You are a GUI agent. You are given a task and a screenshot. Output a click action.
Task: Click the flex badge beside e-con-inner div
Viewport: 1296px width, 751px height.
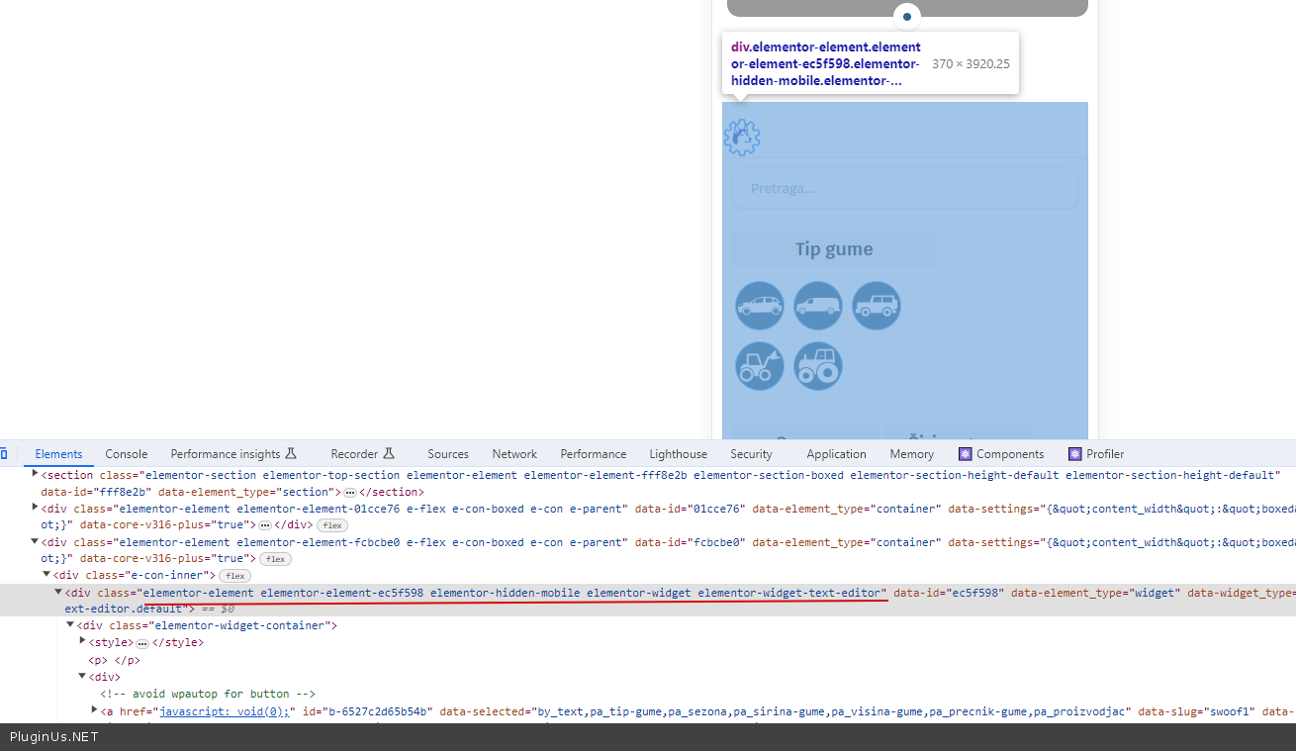click(x=235, y=576)
